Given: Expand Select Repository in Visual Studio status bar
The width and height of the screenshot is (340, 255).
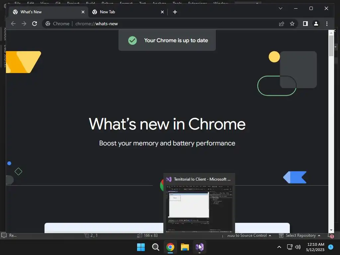Looking at the screenshot, I should click(300, 235).
